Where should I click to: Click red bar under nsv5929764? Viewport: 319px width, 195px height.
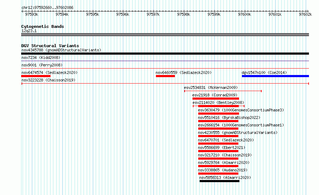point(218,166)
